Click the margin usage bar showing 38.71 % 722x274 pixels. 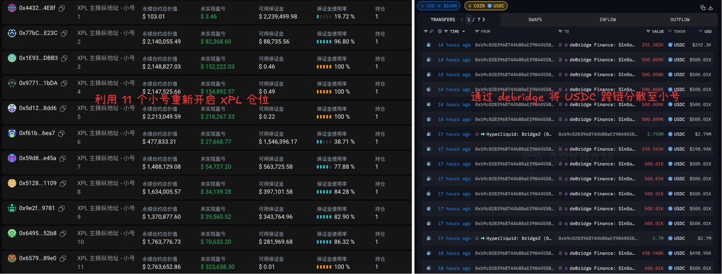(324, 142)
